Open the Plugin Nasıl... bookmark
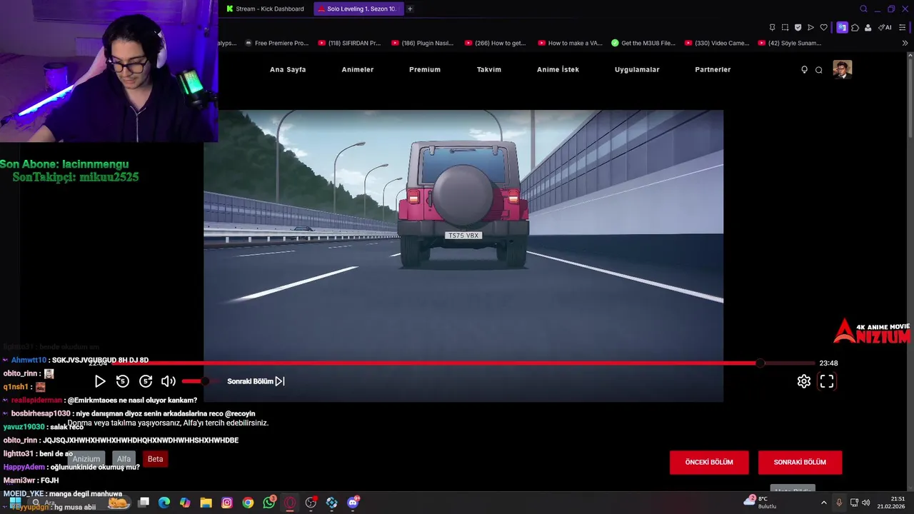Image resolution: width=914 pixels, height=514 pixels. point(423,43)
